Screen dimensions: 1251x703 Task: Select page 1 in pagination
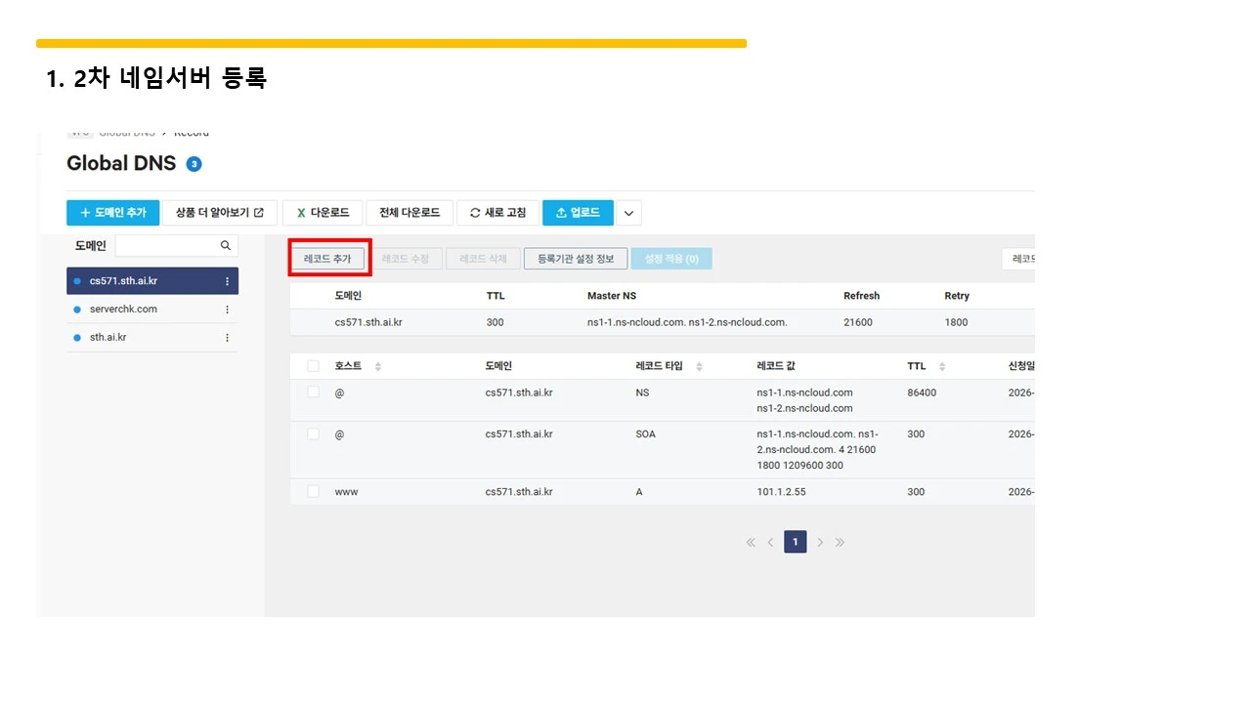(796, 542)
